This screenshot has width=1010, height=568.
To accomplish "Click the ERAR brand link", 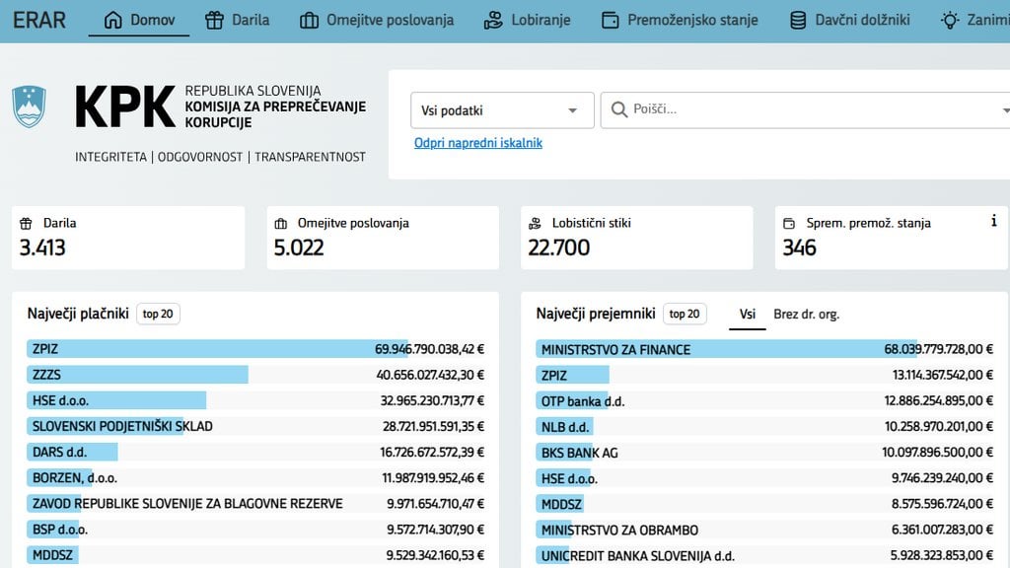I will [x=39, y=20].
